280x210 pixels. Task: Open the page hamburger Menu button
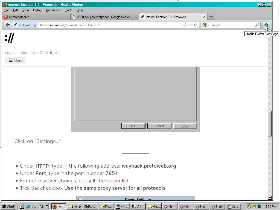(x=15, y=60)
